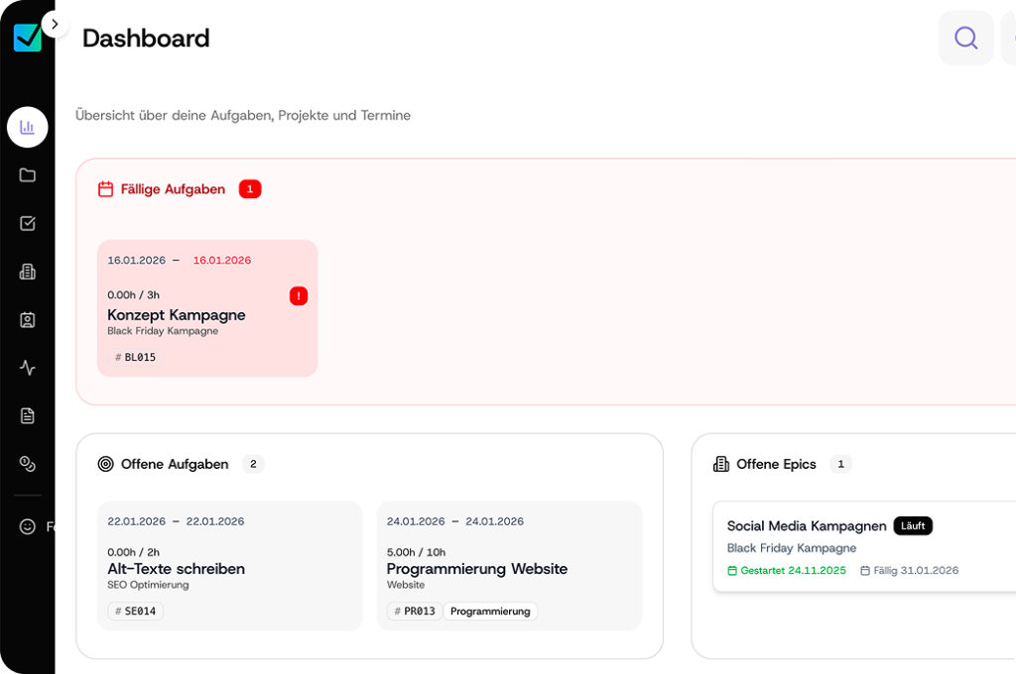Click the app logo checkmark
This screenshot has width=1016, height=674.
click(27, 38)
